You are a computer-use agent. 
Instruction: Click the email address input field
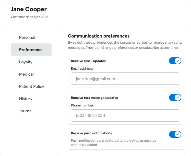(x=125, y=79)
